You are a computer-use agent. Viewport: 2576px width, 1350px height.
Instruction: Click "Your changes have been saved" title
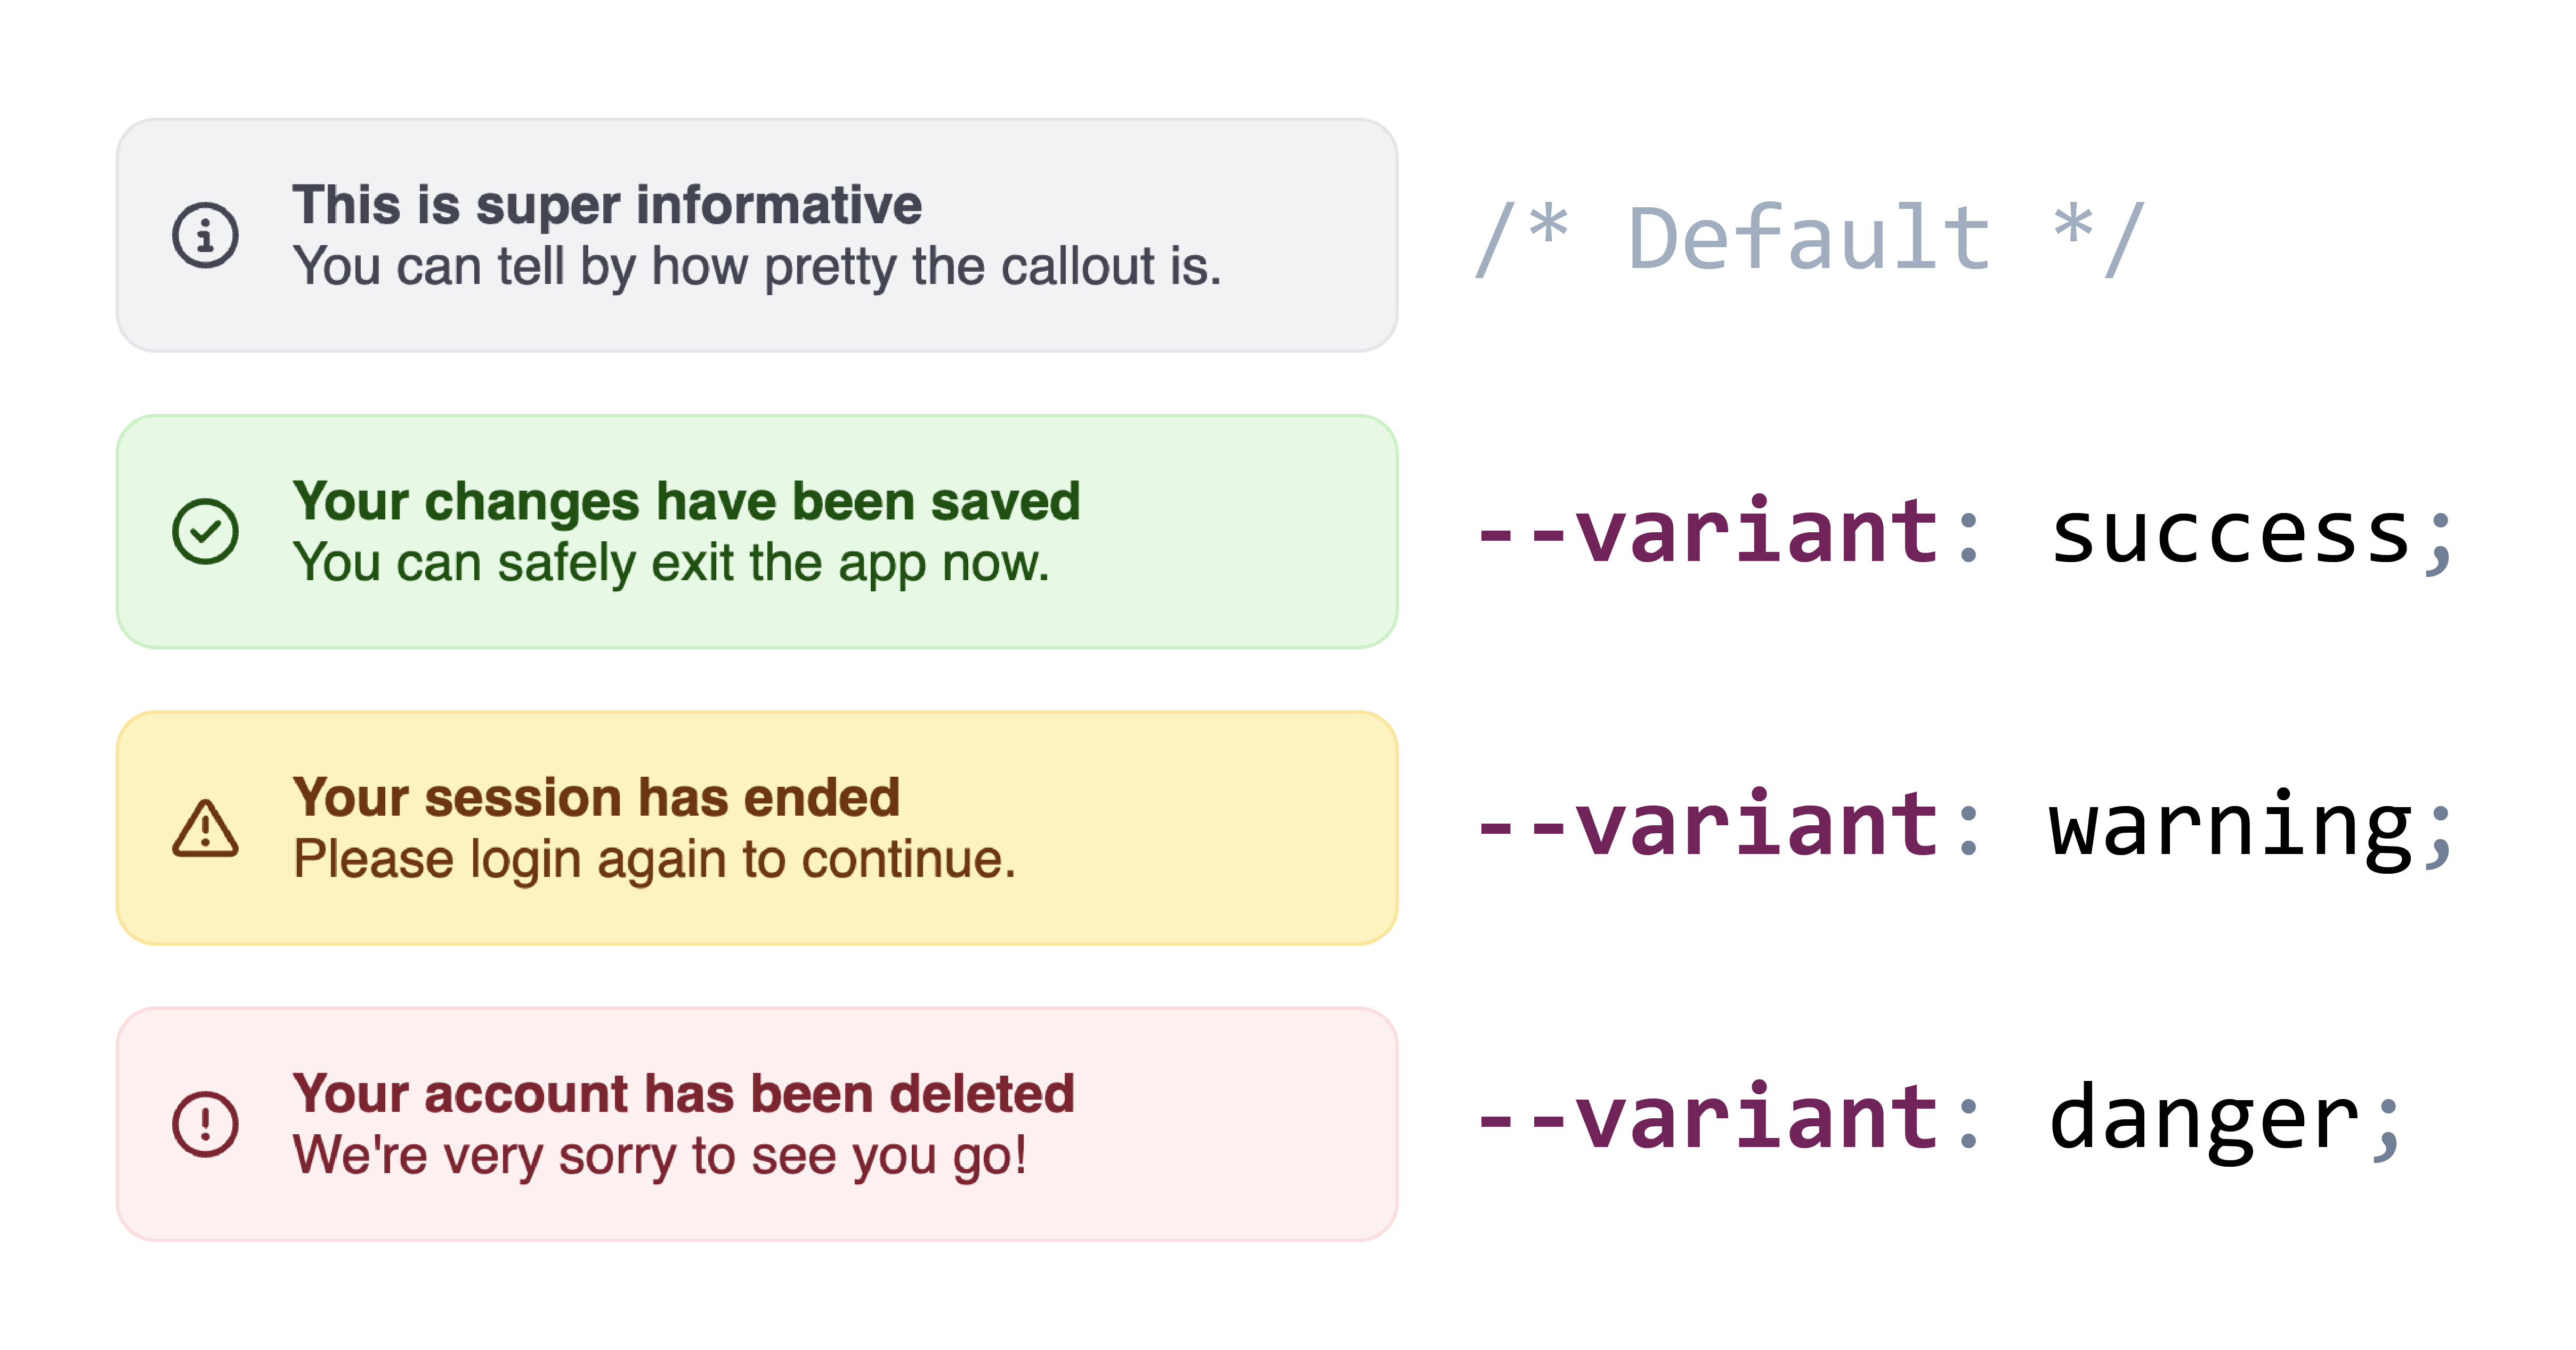coord(686,501)
